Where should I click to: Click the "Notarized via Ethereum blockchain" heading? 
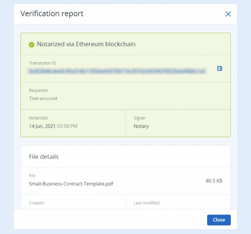click(86, 44)
